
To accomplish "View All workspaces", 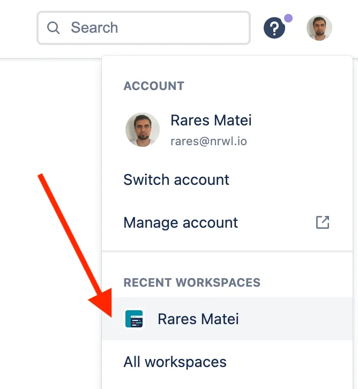I will (x=175, y=362).
